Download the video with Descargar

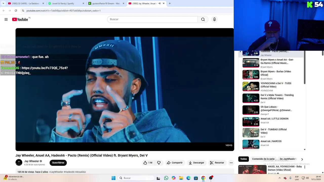(x=196, y=163)
